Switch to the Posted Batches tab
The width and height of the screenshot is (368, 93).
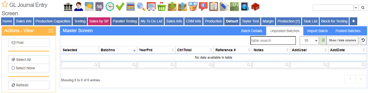pos(348,31)
